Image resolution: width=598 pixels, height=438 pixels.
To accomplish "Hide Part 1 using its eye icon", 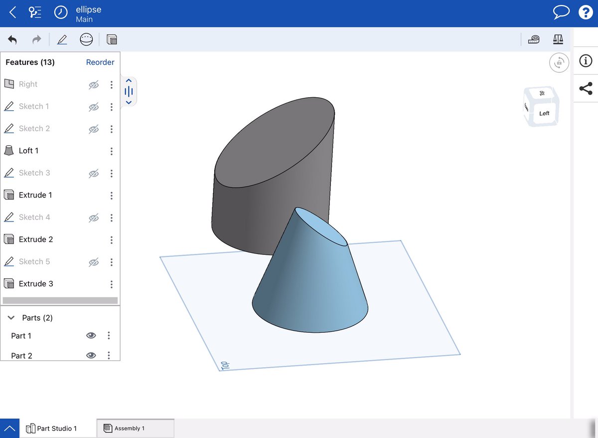I will [x=91, y=336].
